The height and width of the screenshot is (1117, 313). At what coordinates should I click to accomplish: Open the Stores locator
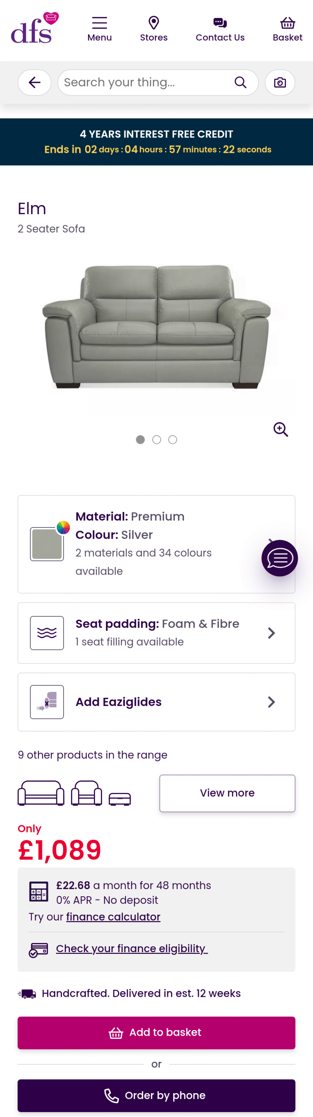153,29
